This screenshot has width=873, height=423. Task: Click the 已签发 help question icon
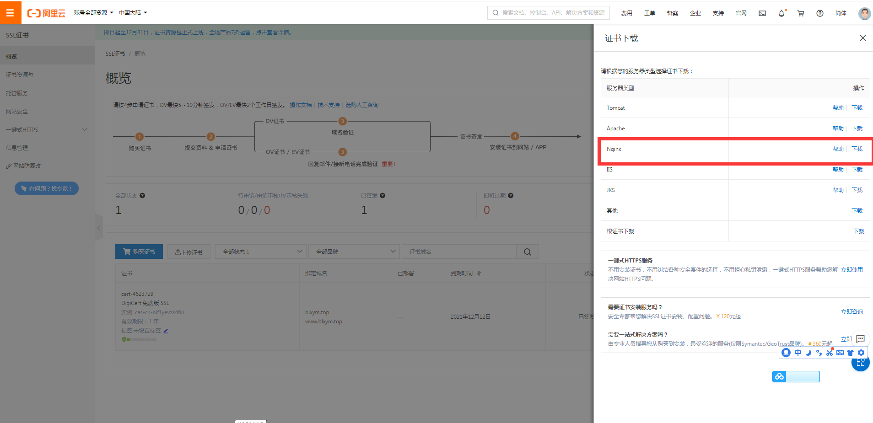coord(383,196)
